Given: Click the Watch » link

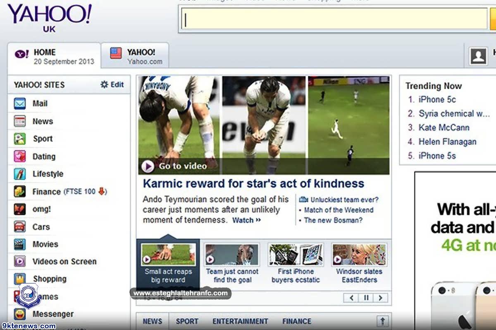Looking at the screenshot, I should point(246,220).
